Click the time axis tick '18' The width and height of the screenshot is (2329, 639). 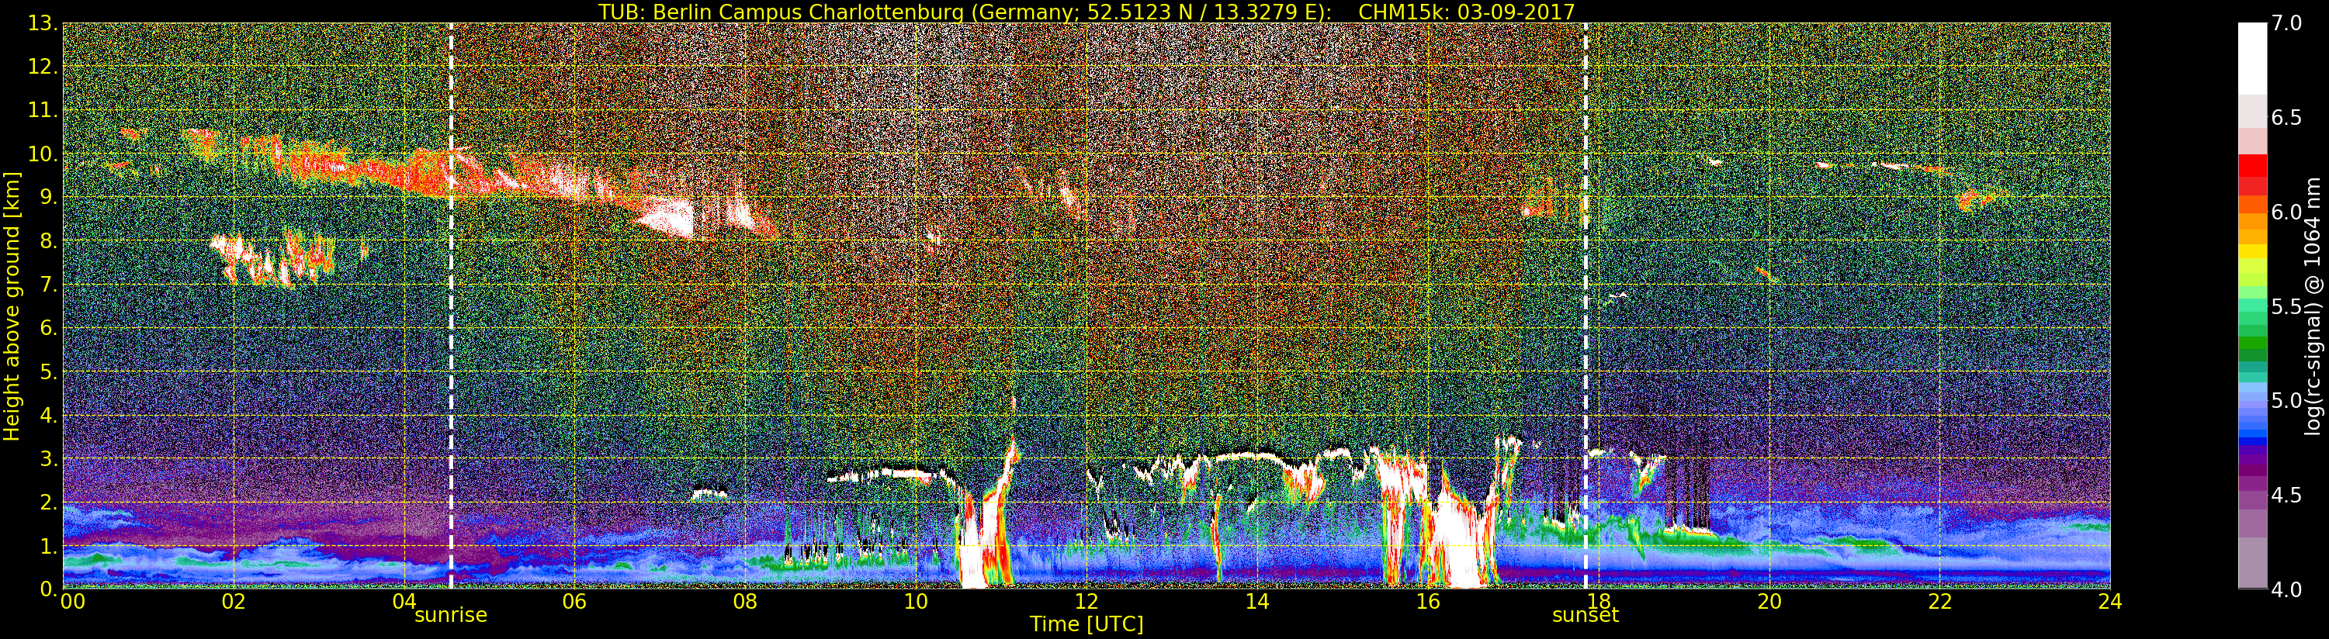pos(1599,601)
